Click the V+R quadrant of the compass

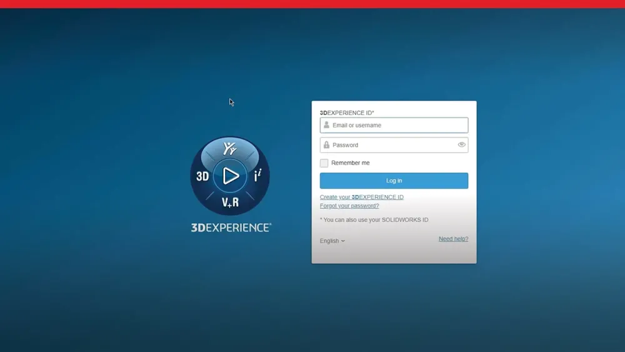point(230,203)
